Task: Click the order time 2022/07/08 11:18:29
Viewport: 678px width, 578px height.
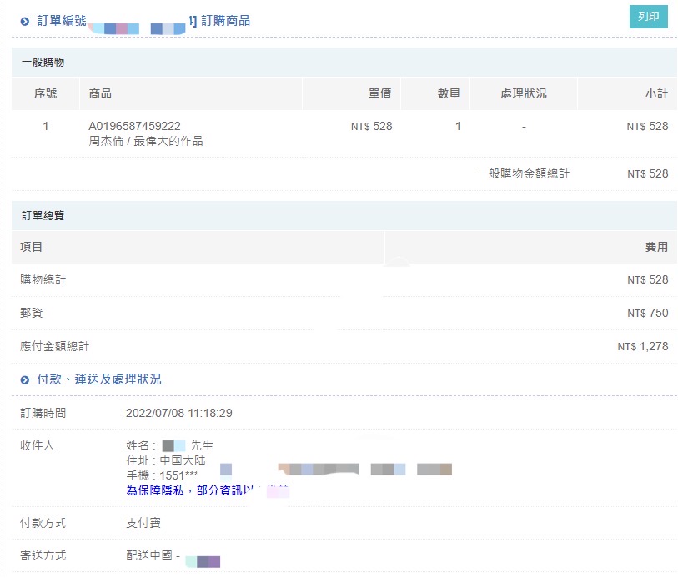Action: click(x=178, y=413)
